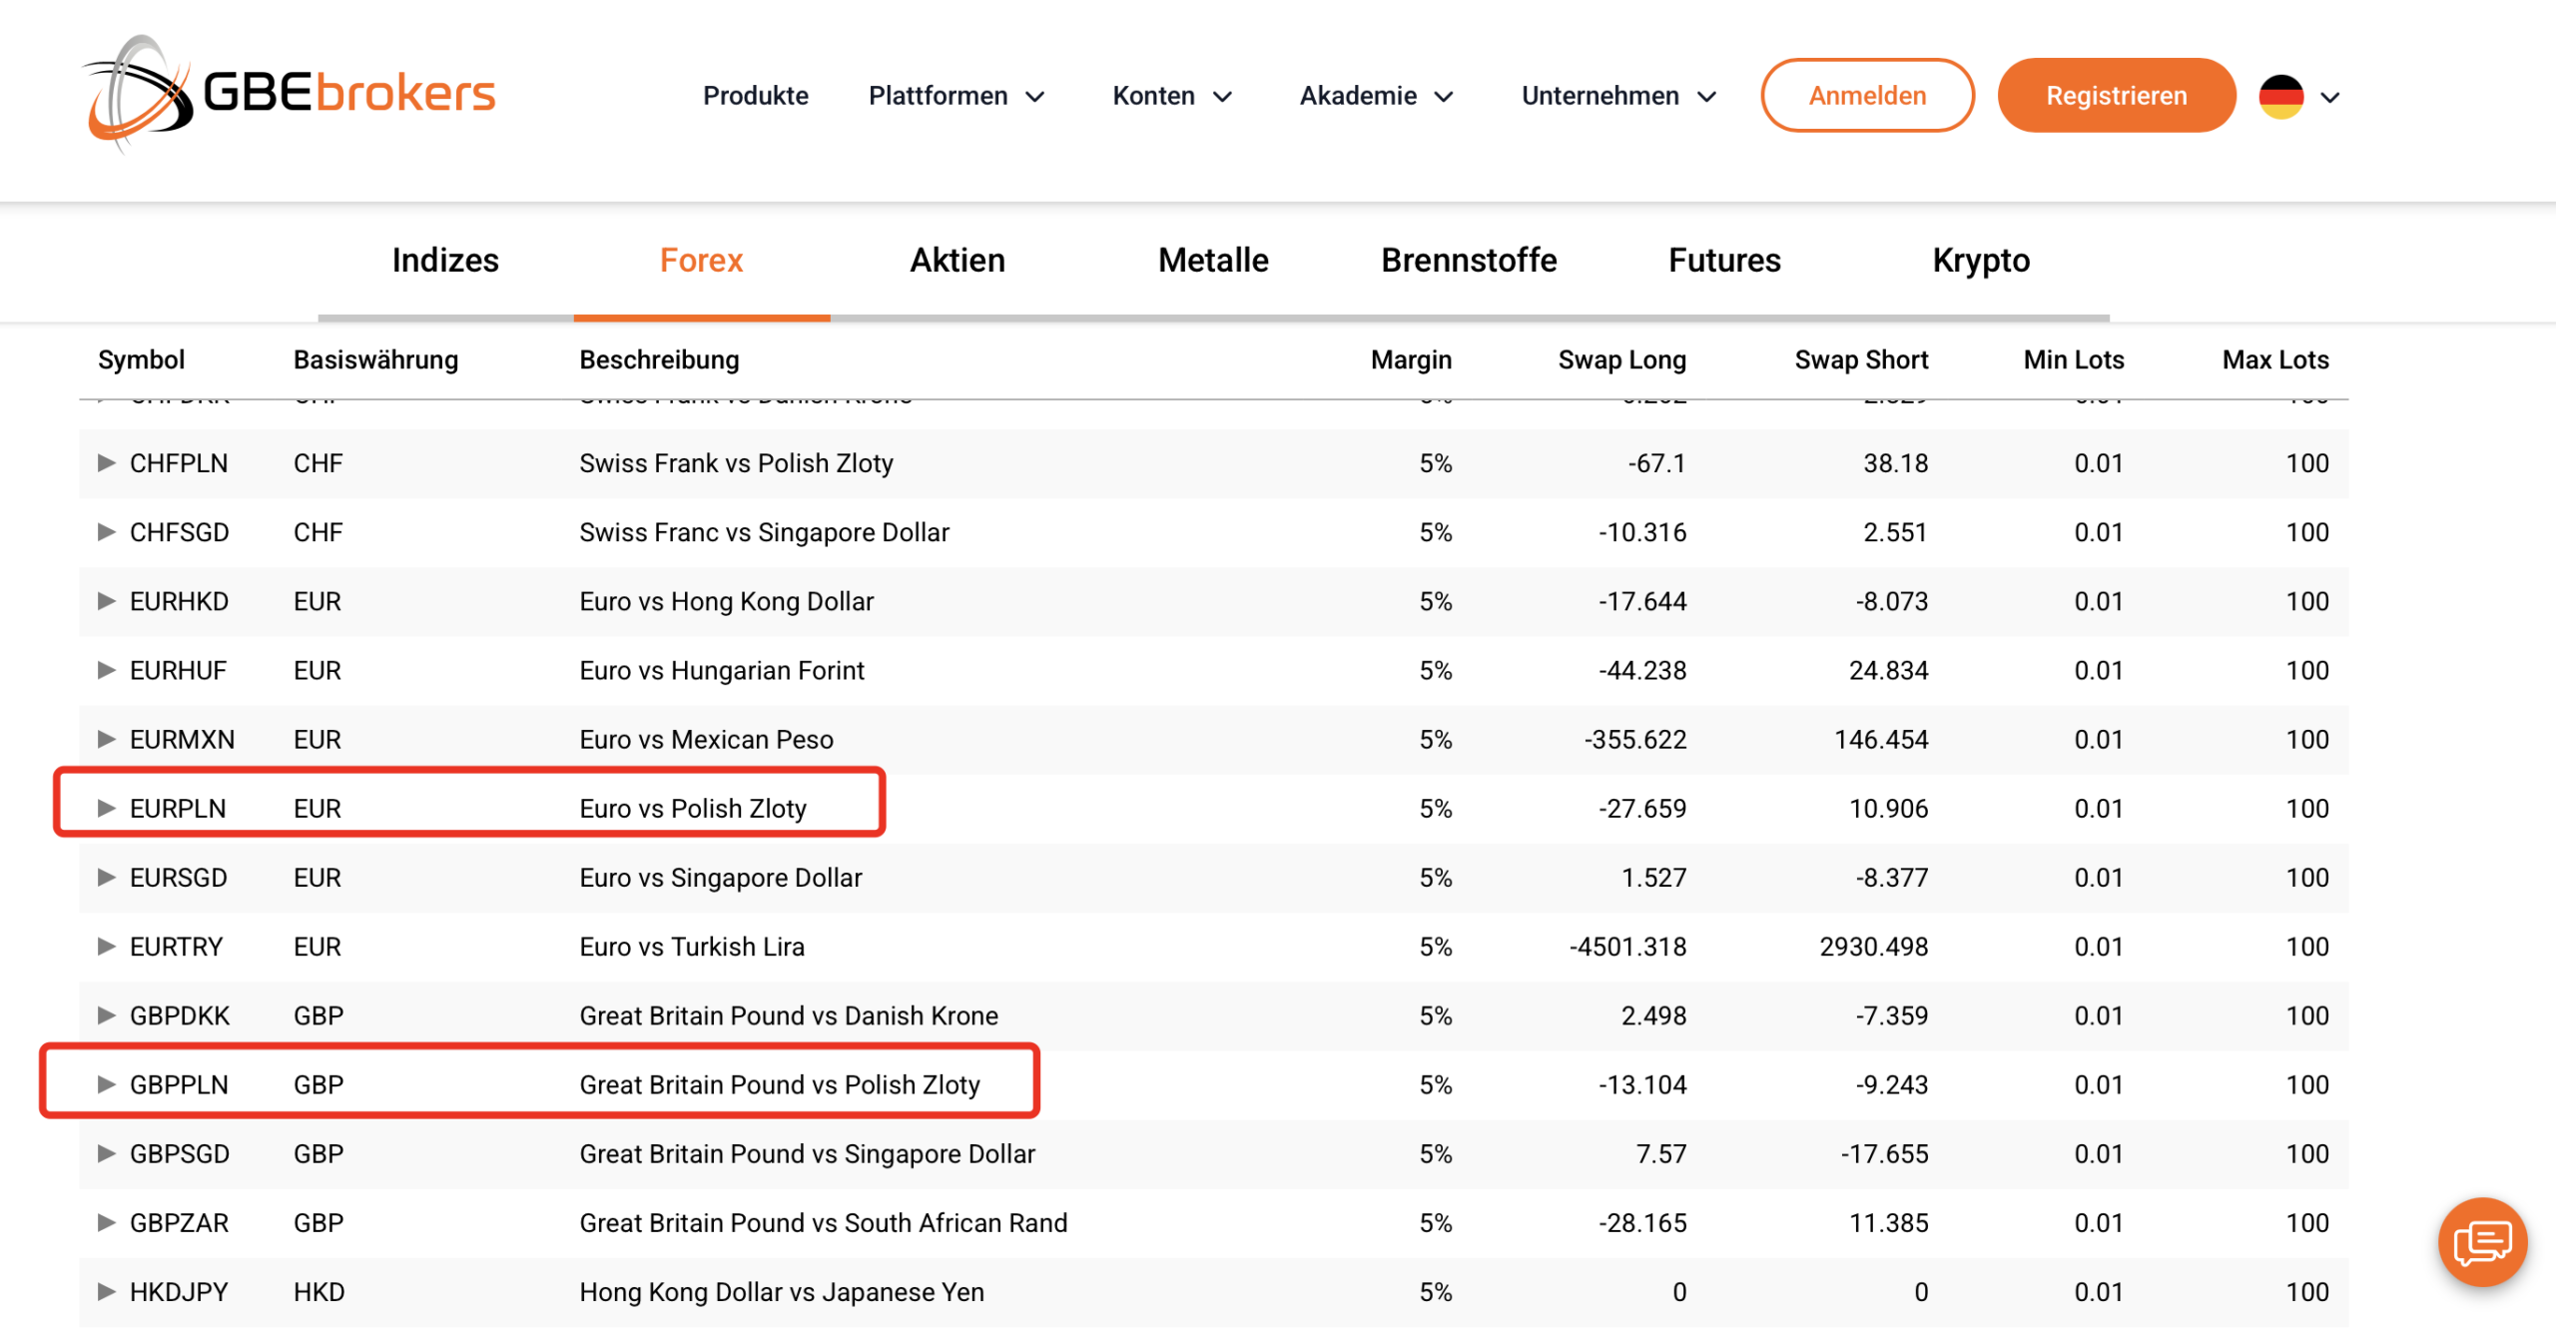Click the Swap Long column header

coord(1621,359)
